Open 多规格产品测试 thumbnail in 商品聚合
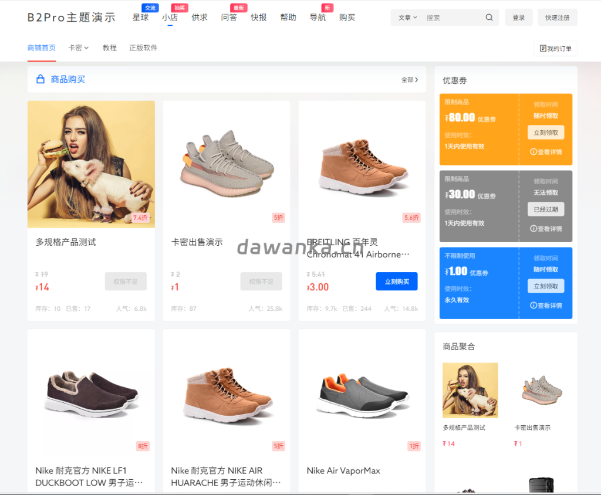Screen dimensions: 601x495 [x=470, y=391]
